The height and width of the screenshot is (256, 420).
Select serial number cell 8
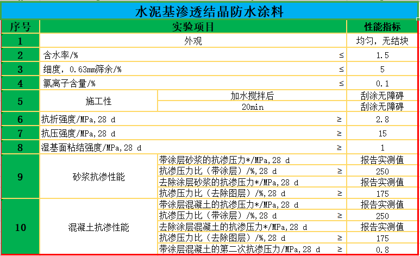click(20, 147)
